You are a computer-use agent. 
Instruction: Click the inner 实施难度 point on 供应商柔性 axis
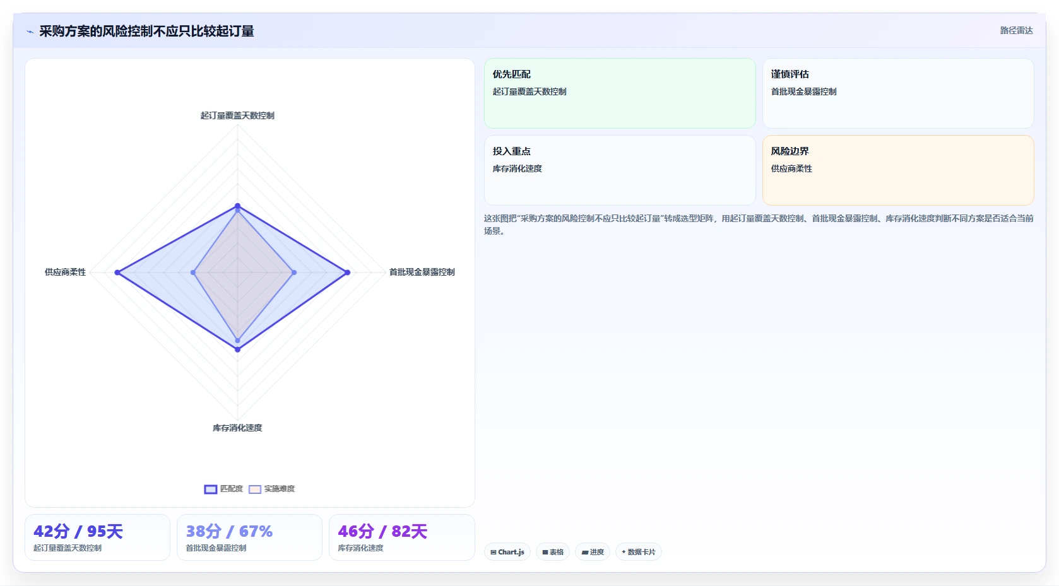click(193, 272)
